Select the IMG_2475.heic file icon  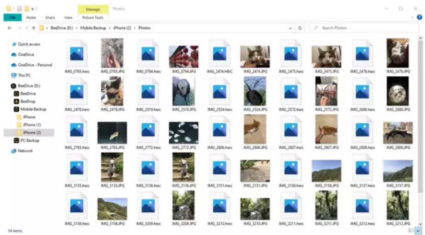pyautogui.click(x=291, y=54)
